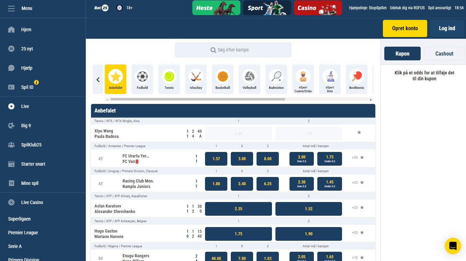Open Udeluk dig via ROFUS link
This screenshot has width=466, height=261.
407,8
